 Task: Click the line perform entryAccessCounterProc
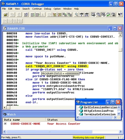pos(59,86)
